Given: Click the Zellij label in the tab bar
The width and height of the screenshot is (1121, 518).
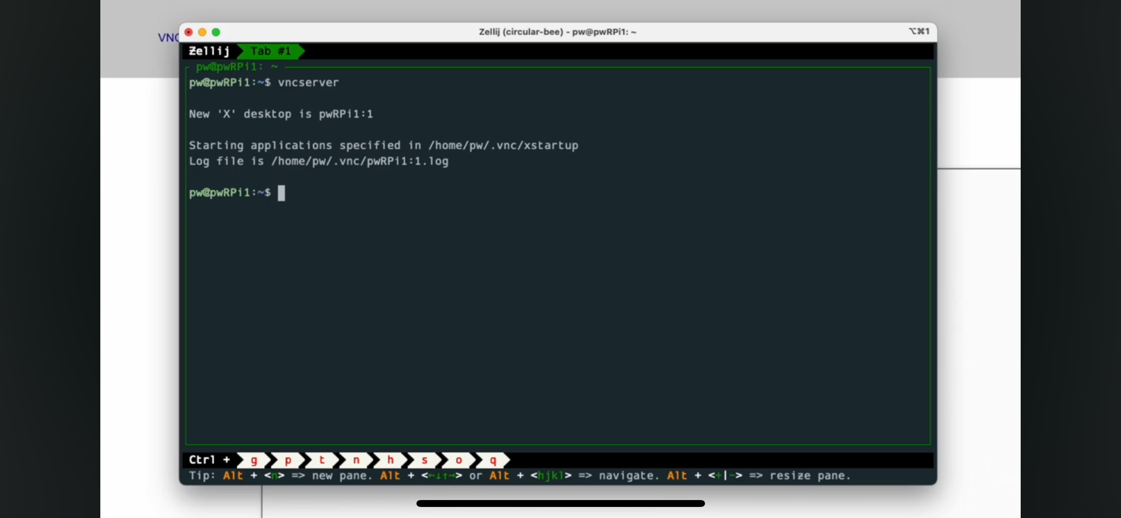Looking at the screenshot, I should (x=209, y=51).
